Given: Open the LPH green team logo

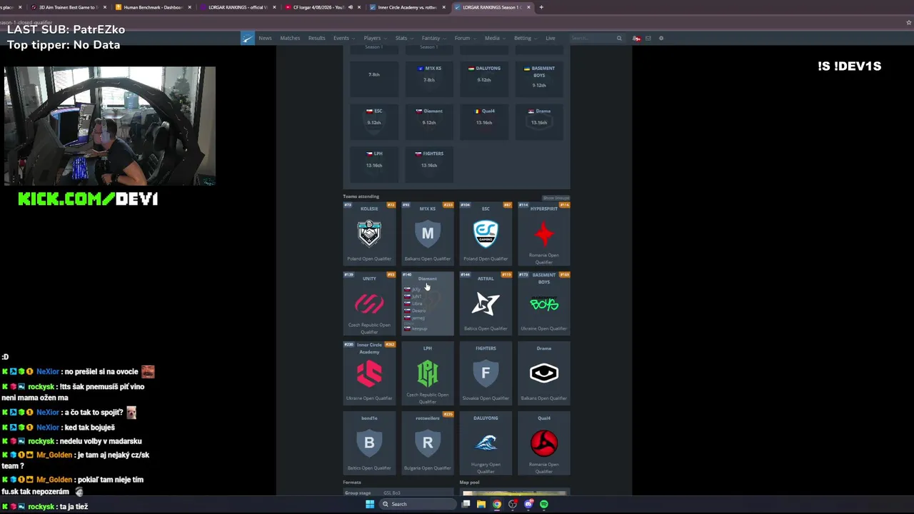Looking at the screenshot, I should click(x=428, y=373).
